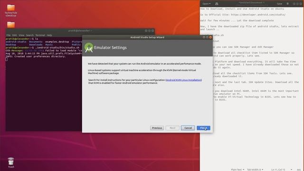Open the View menu in terminal
The image size is (304, 171).
point(21,35)
